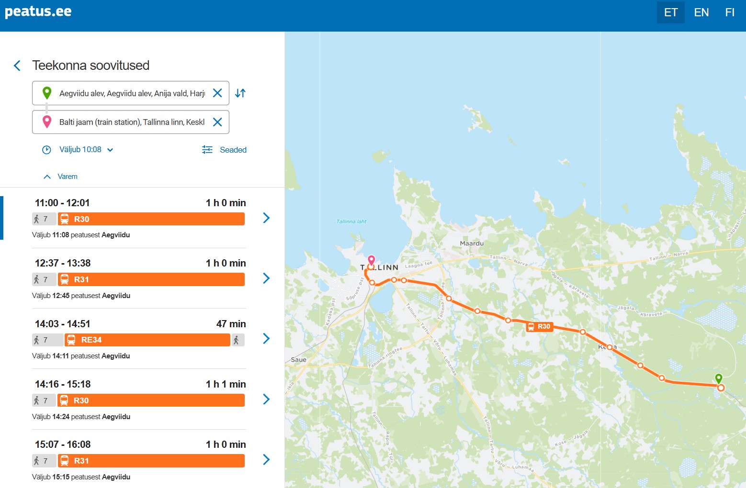Click the R30 train label on map

(x=540, y=327)
